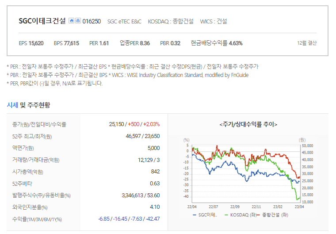This screenshot has width=336, height=234.
Task: Click the telephone contact icon beside 016250
Action: 78,21
